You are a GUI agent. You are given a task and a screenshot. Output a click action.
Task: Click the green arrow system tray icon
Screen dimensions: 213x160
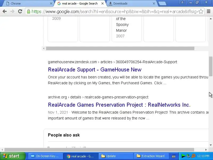click(x=183, y=156)
